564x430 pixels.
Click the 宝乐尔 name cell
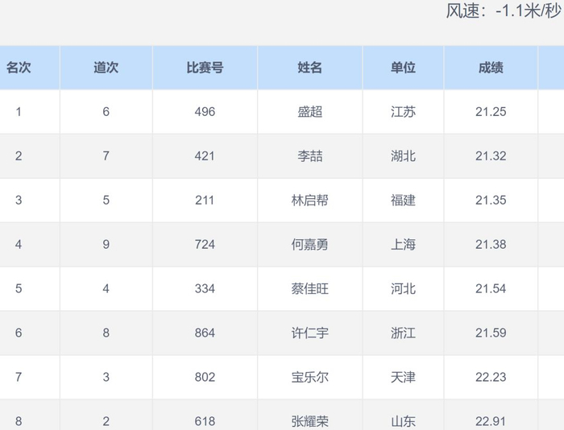click(310, 377)
